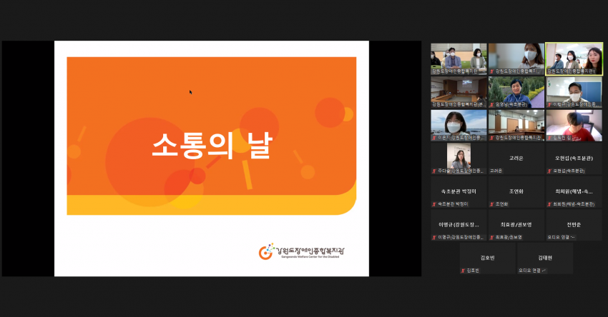Image resolution: width=608 pixels, height=317 pixels.
Task: Click muted mic icon beside 조연화 label
Action: tap(492, 204)
